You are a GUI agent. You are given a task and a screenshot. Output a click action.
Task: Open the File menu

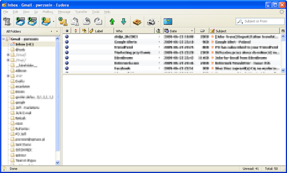tap(5, 12)
